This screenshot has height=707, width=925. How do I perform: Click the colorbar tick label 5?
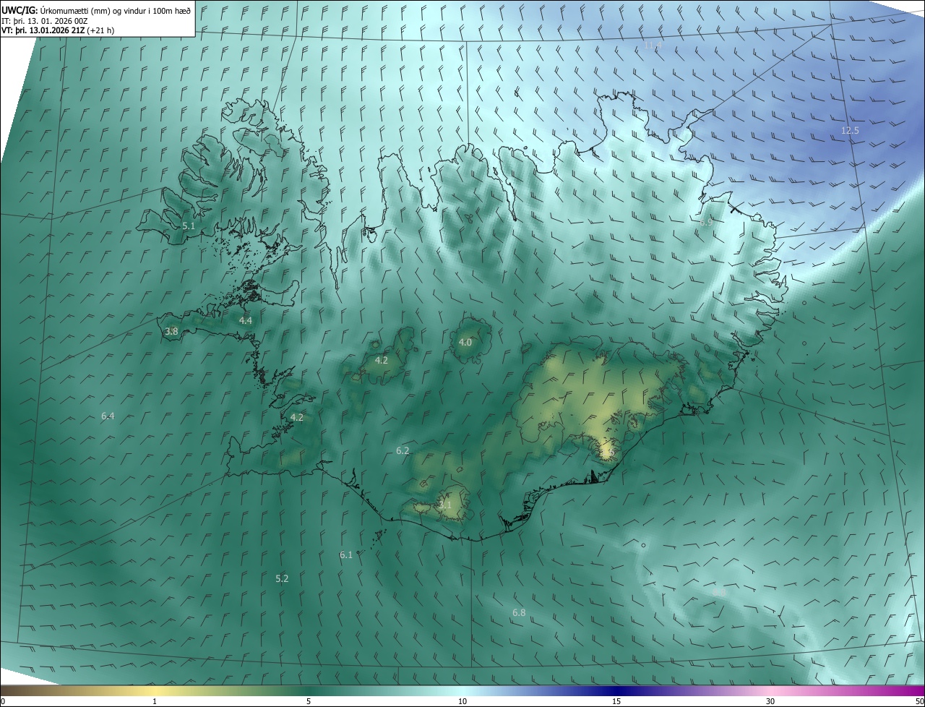pos(309,701)
